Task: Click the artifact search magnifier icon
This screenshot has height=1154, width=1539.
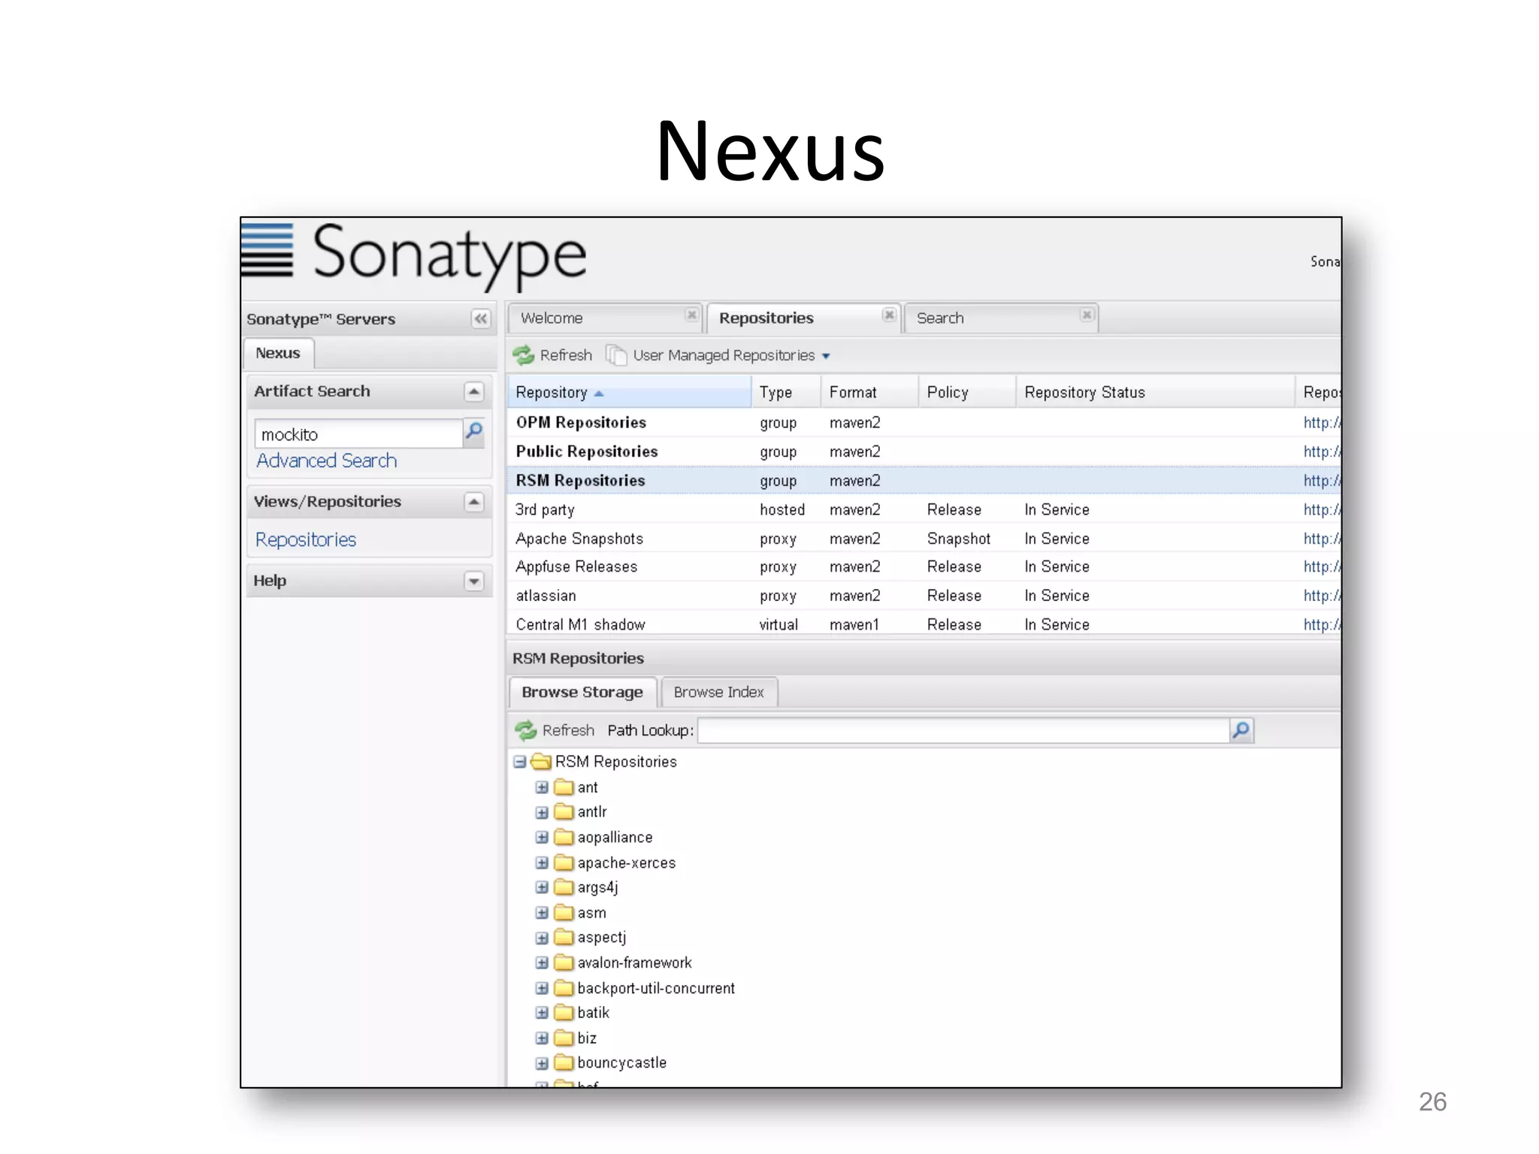Action: (x=474, y=432)
